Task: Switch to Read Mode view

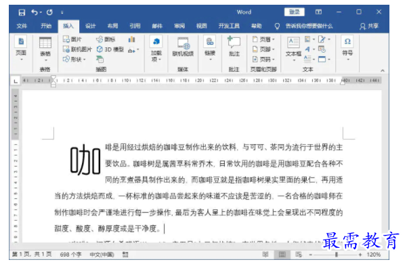Action: [x=265, y=255]
